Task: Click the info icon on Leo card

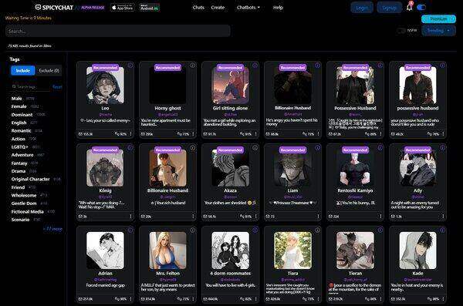Action: click(x=130, y=66)
